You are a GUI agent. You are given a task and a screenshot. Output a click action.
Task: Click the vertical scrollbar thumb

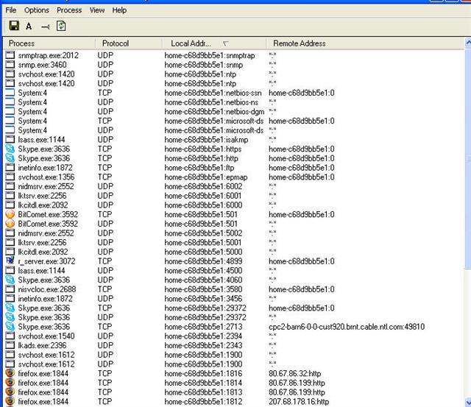(468, 159)
